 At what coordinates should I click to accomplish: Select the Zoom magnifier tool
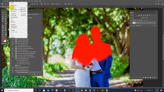[x=3, y=37]
